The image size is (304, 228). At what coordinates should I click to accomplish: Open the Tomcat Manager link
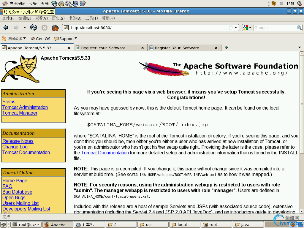(x=20, y=113)
